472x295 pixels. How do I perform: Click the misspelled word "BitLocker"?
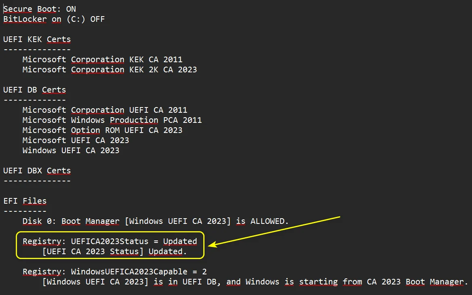click(x=25, y=19)
